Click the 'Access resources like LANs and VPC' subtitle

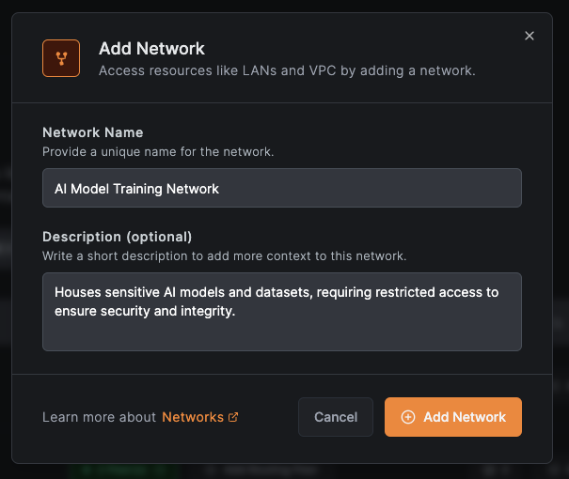(x=287, y=70)
